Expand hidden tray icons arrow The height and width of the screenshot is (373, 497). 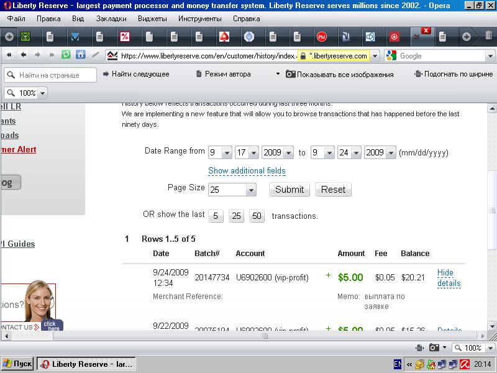tap(409, 364)
